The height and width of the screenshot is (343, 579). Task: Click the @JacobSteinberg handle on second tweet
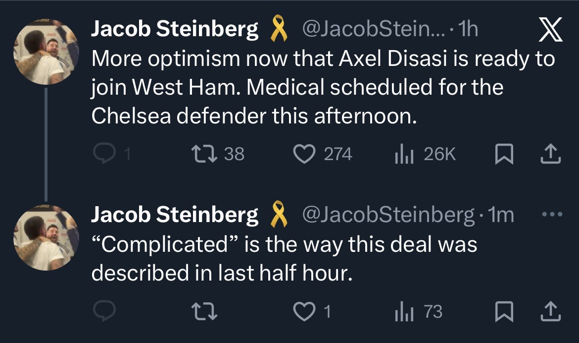(388, 215)
